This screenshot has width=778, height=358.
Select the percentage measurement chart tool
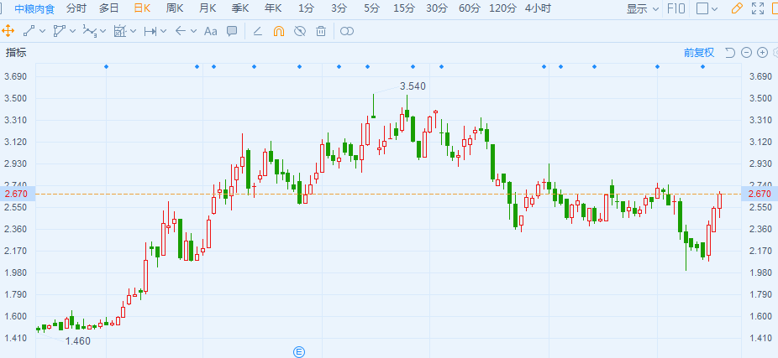120,31
